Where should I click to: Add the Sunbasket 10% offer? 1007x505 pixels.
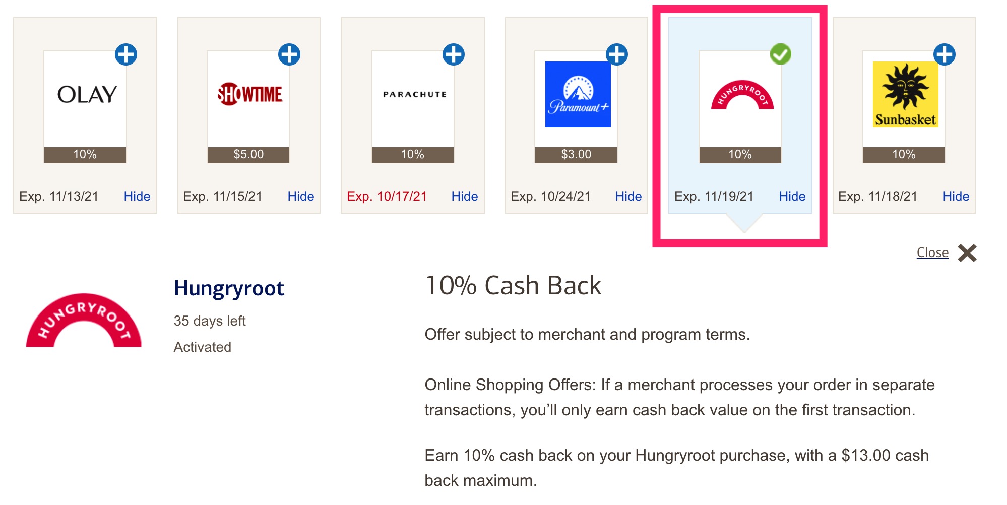pos(945,54)
